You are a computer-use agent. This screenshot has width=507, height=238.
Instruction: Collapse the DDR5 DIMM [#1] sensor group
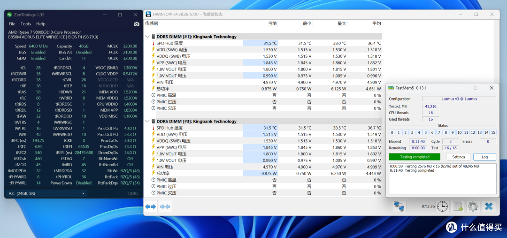point(147,37)
